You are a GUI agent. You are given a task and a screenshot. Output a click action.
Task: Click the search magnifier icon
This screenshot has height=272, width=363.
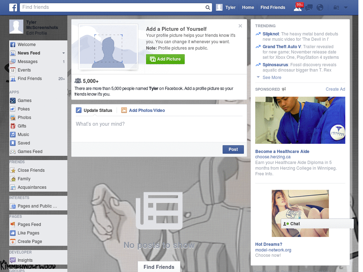tap(208, 8)
